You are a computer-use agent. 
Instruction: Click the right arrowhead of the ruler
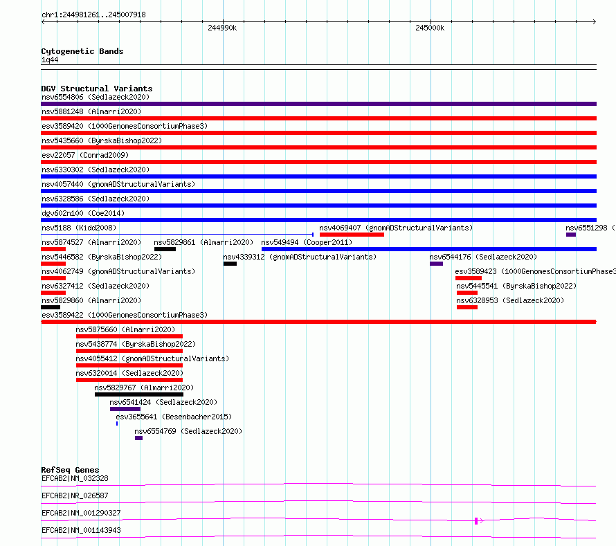[595, 22]
